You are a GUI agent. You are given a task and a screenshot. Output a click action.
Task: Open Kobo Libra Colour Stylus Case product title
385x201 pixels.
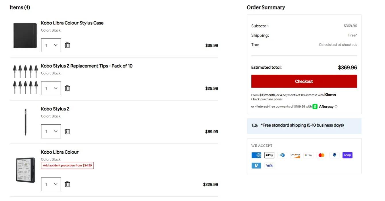click(72, 23)
